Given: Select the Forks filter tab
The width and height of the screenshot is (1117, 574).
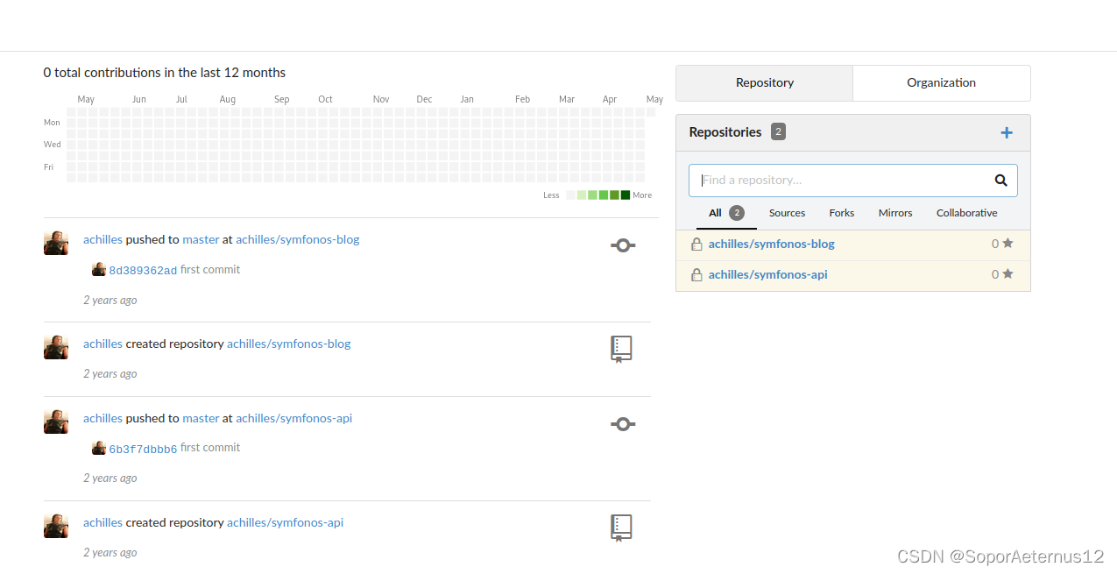Looking at the screenshot, I should [x=842, y=213].
